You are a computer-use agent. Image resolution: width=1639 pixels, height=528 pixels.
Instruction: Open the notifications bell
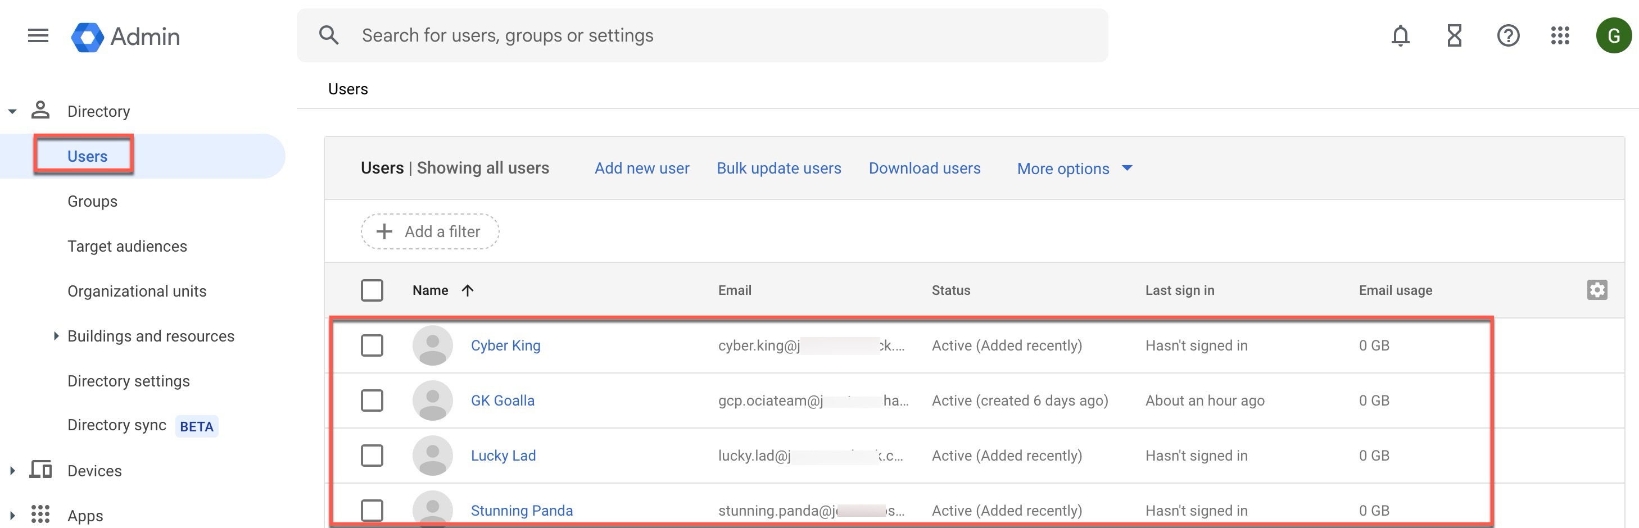coord(1400,35)
